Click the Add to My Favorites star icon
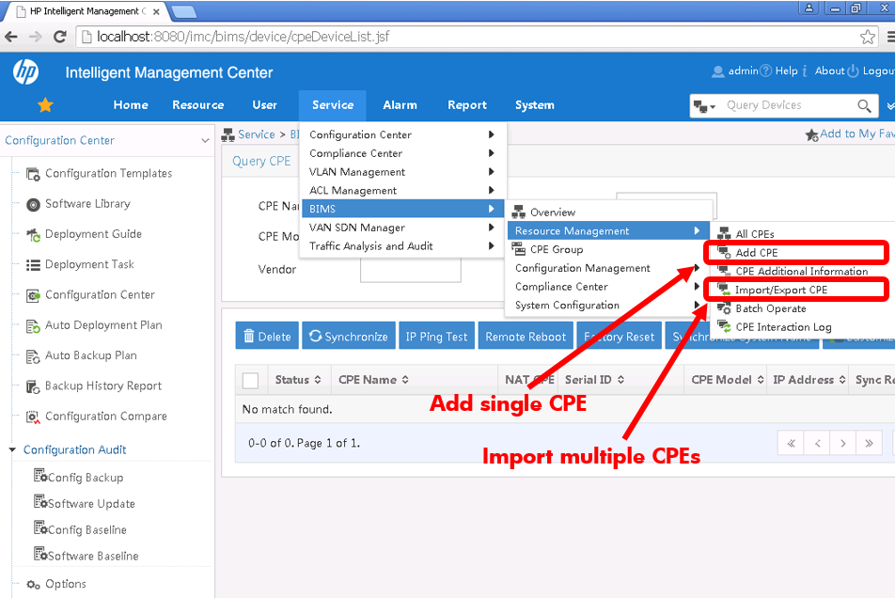This screenshot has width=895, height=598. 811,135
